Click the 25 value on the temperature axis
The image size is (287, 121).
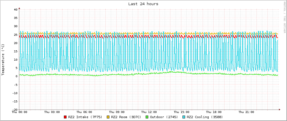pyautogui.click(x=16, y=35)
